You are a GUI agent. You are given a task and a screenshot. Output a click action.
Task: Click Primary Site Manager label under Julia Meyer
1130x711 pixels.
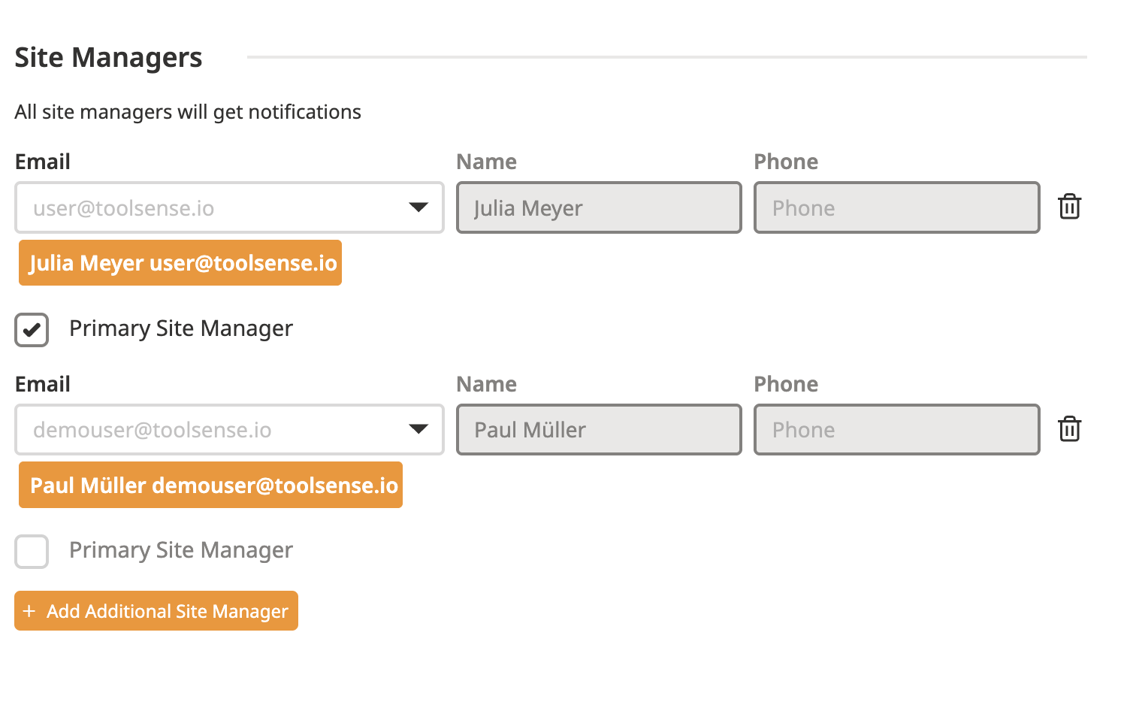(x=180, y=328)
